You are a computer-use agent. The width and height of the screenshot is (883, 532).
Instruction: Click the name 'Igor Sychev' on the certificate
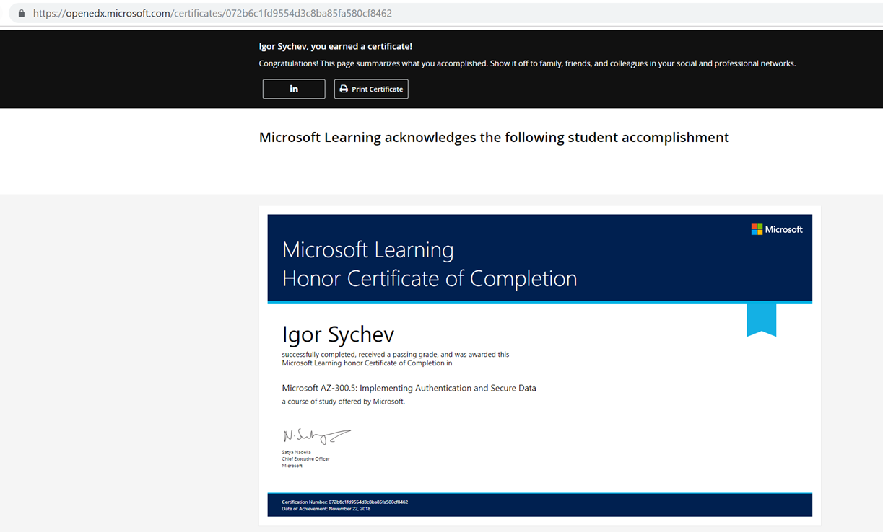[338, 335]
